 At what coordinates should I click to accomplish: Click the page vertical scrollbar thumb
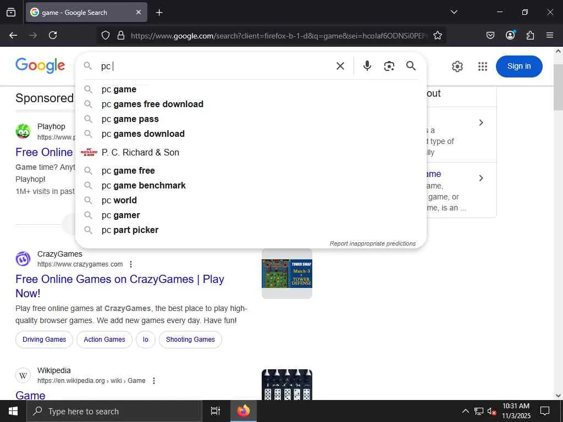click(558, 87)
